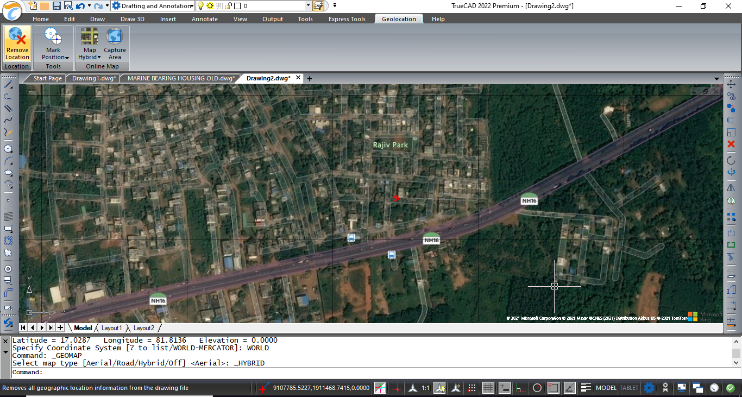742x397 pixels.
Task: Switch to the Geolocation ribbon tab
Action: point(399,18)
